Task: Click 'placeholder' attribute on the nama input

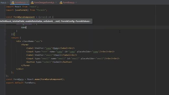Action: (x=84, y=51)
